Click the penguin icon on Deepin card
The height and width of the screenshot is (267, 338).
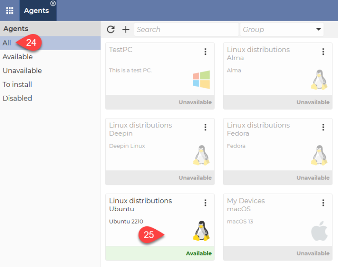(201, 155)
